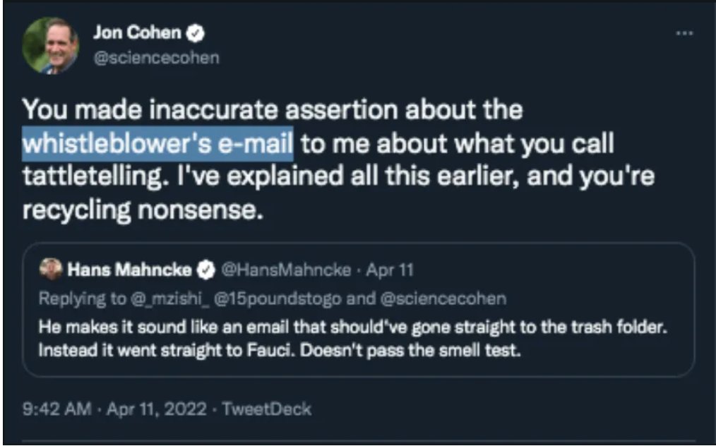
Task: Open the @sciencecohen handle under Jon Cohen
Action: pyautogui.click(x=155, y=57)
